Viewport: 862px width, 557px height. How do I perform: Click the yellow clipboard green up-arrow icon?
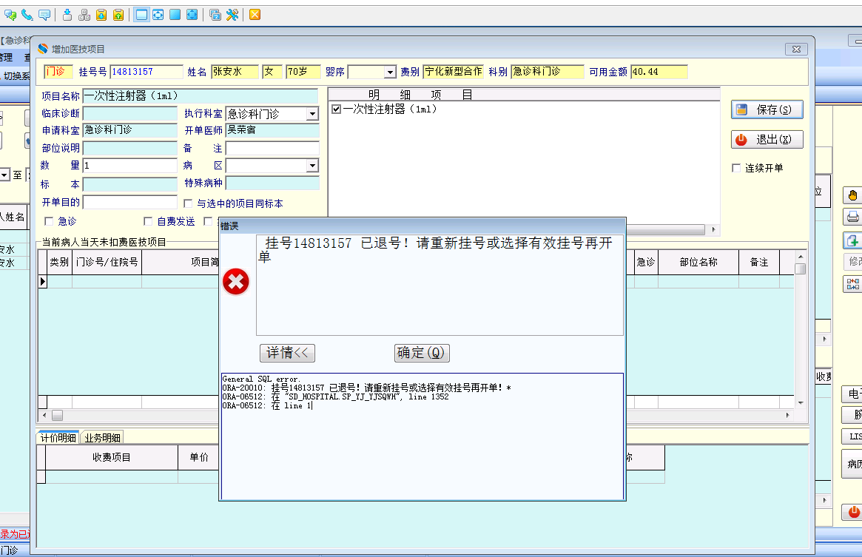118,15
